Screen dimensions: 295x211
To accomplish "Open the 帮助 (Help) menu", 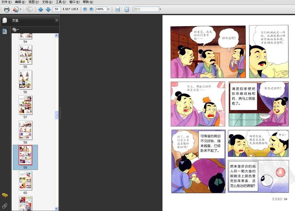I will coord(88,2).
